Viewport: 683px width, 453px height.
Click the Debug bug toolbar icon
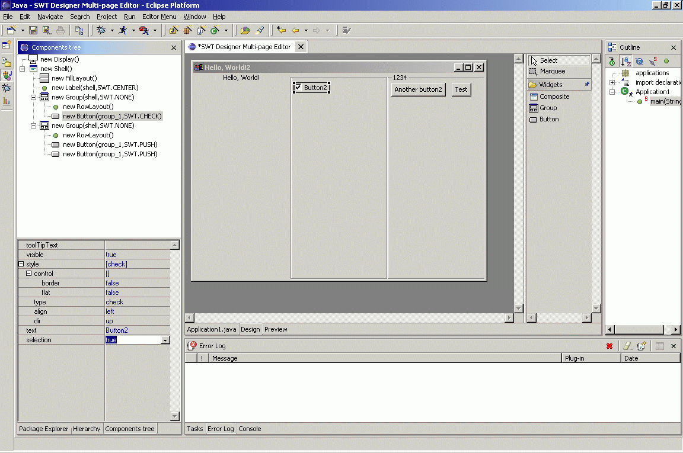click(101, 30)
